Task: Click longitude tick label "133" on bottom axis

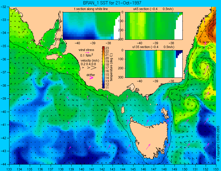Action: pos(9,169)
